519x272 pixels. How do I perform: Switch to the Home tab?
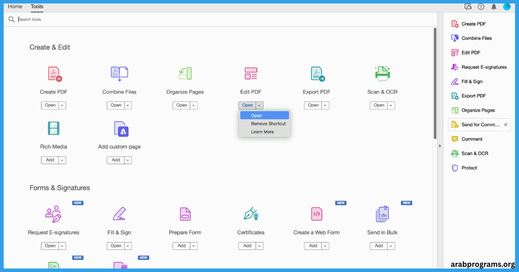(15, 6)
